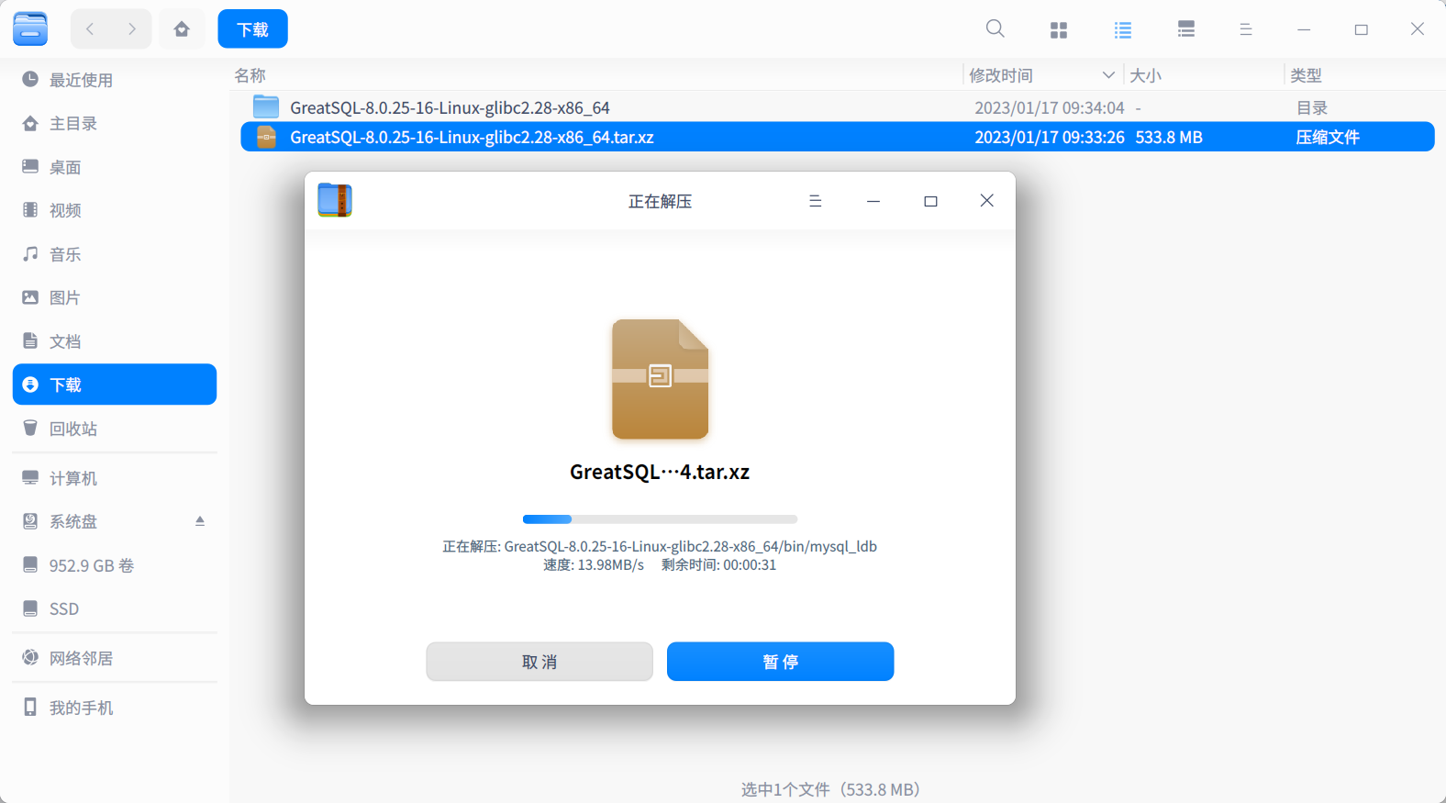Maximize the 正在解压 dialog

tap(930, 201)
